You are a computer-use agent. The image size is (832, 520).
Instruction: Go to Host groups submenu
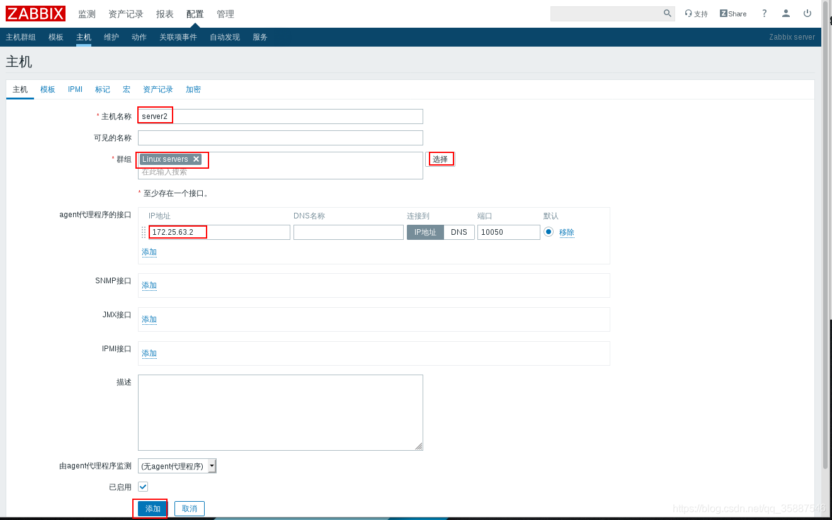coord(21,37)
